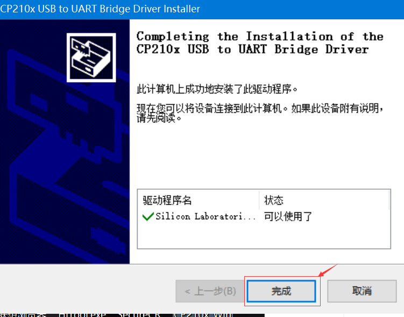
Task: Click empty space inside the driver list box
Action: tap(264, 235)
